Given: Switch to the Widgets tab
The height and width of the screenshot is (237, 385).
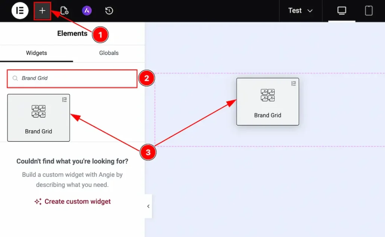Looking at the screenshot, I should [36, 53].
